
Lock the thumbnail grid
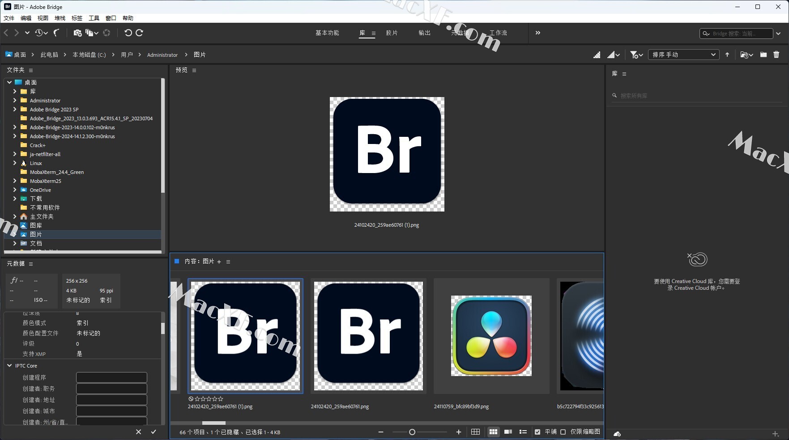[476, 432]
